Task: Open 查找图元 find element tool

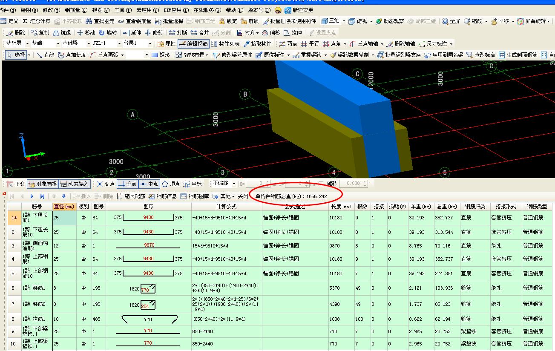Action: [x=100, y=21]
